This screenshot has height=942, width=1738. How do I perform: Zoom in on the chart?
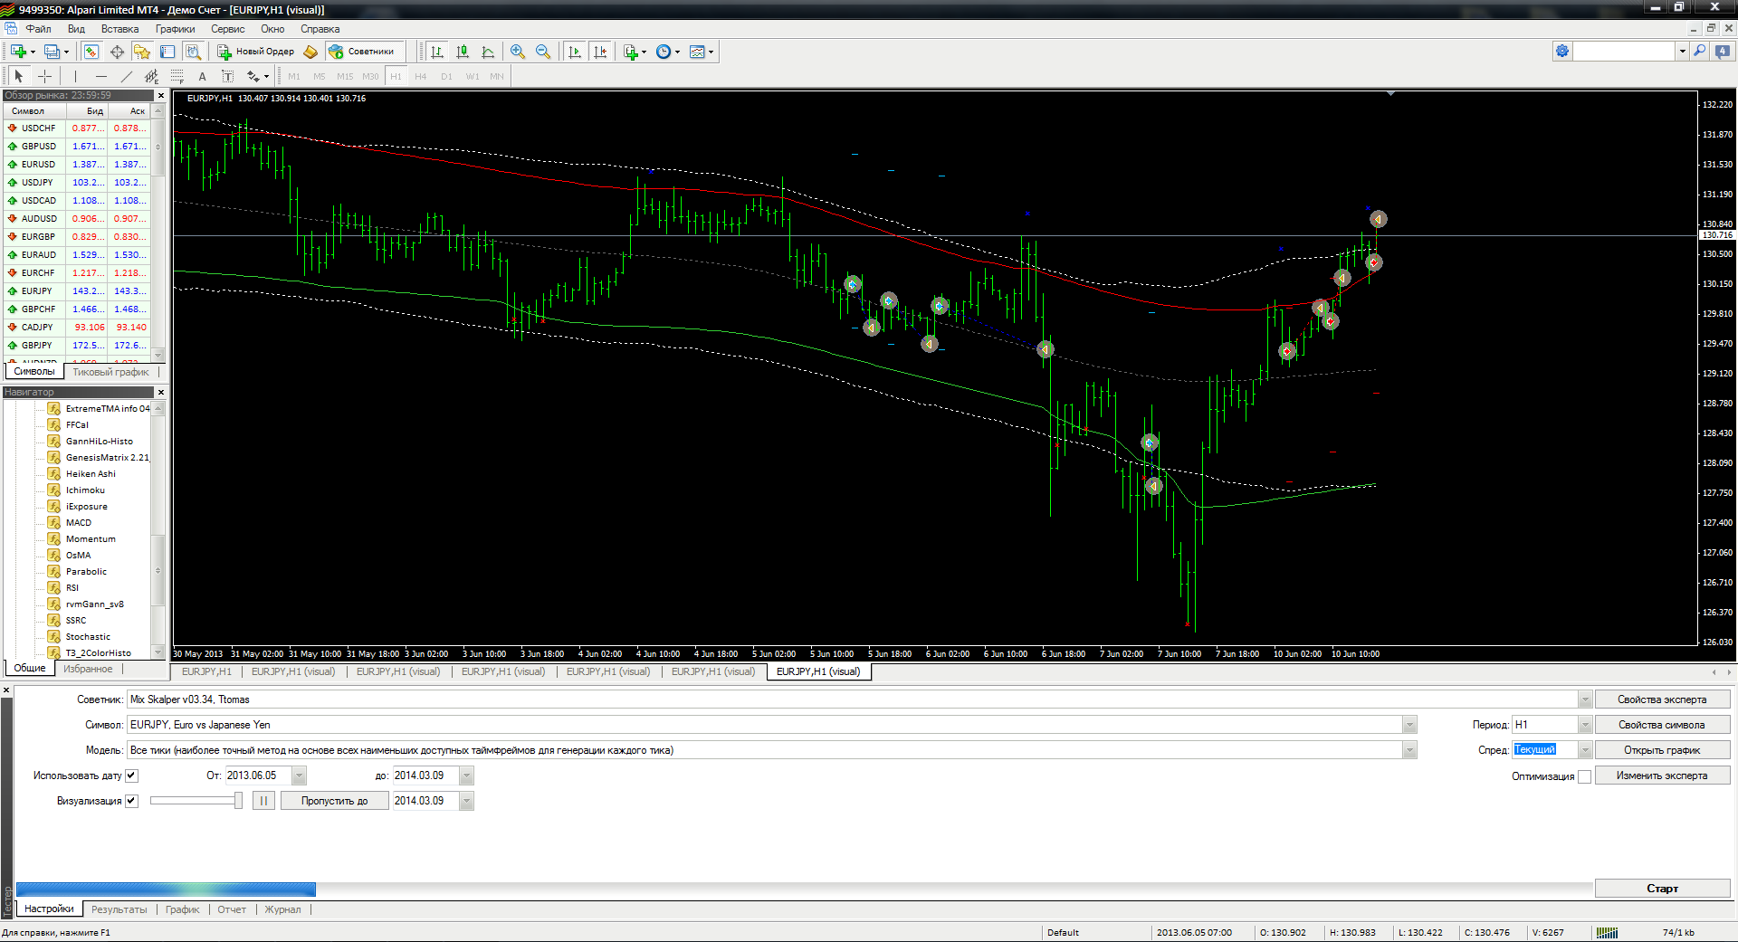518,52
